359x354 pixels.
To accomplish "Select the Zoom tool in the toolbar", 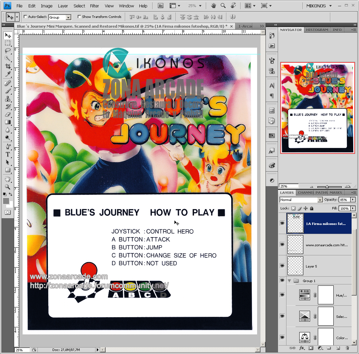I will click(x=7, y=187).
